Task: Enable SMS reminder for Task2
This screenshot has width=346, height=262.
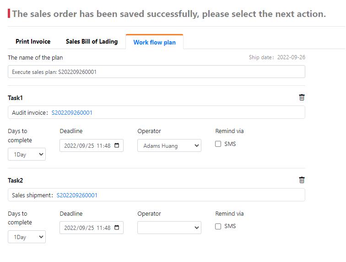Action: (x=218, y=226)
